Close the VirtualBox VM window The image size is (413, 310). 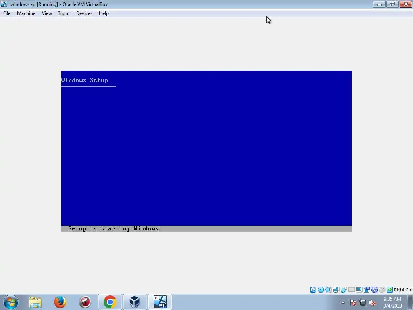[406, 4]
